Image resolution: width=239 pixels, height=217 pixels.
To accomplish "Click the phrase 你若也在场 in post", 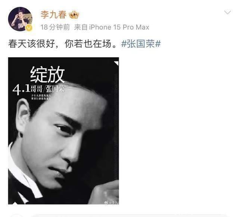I will click(x=88, y=44).
